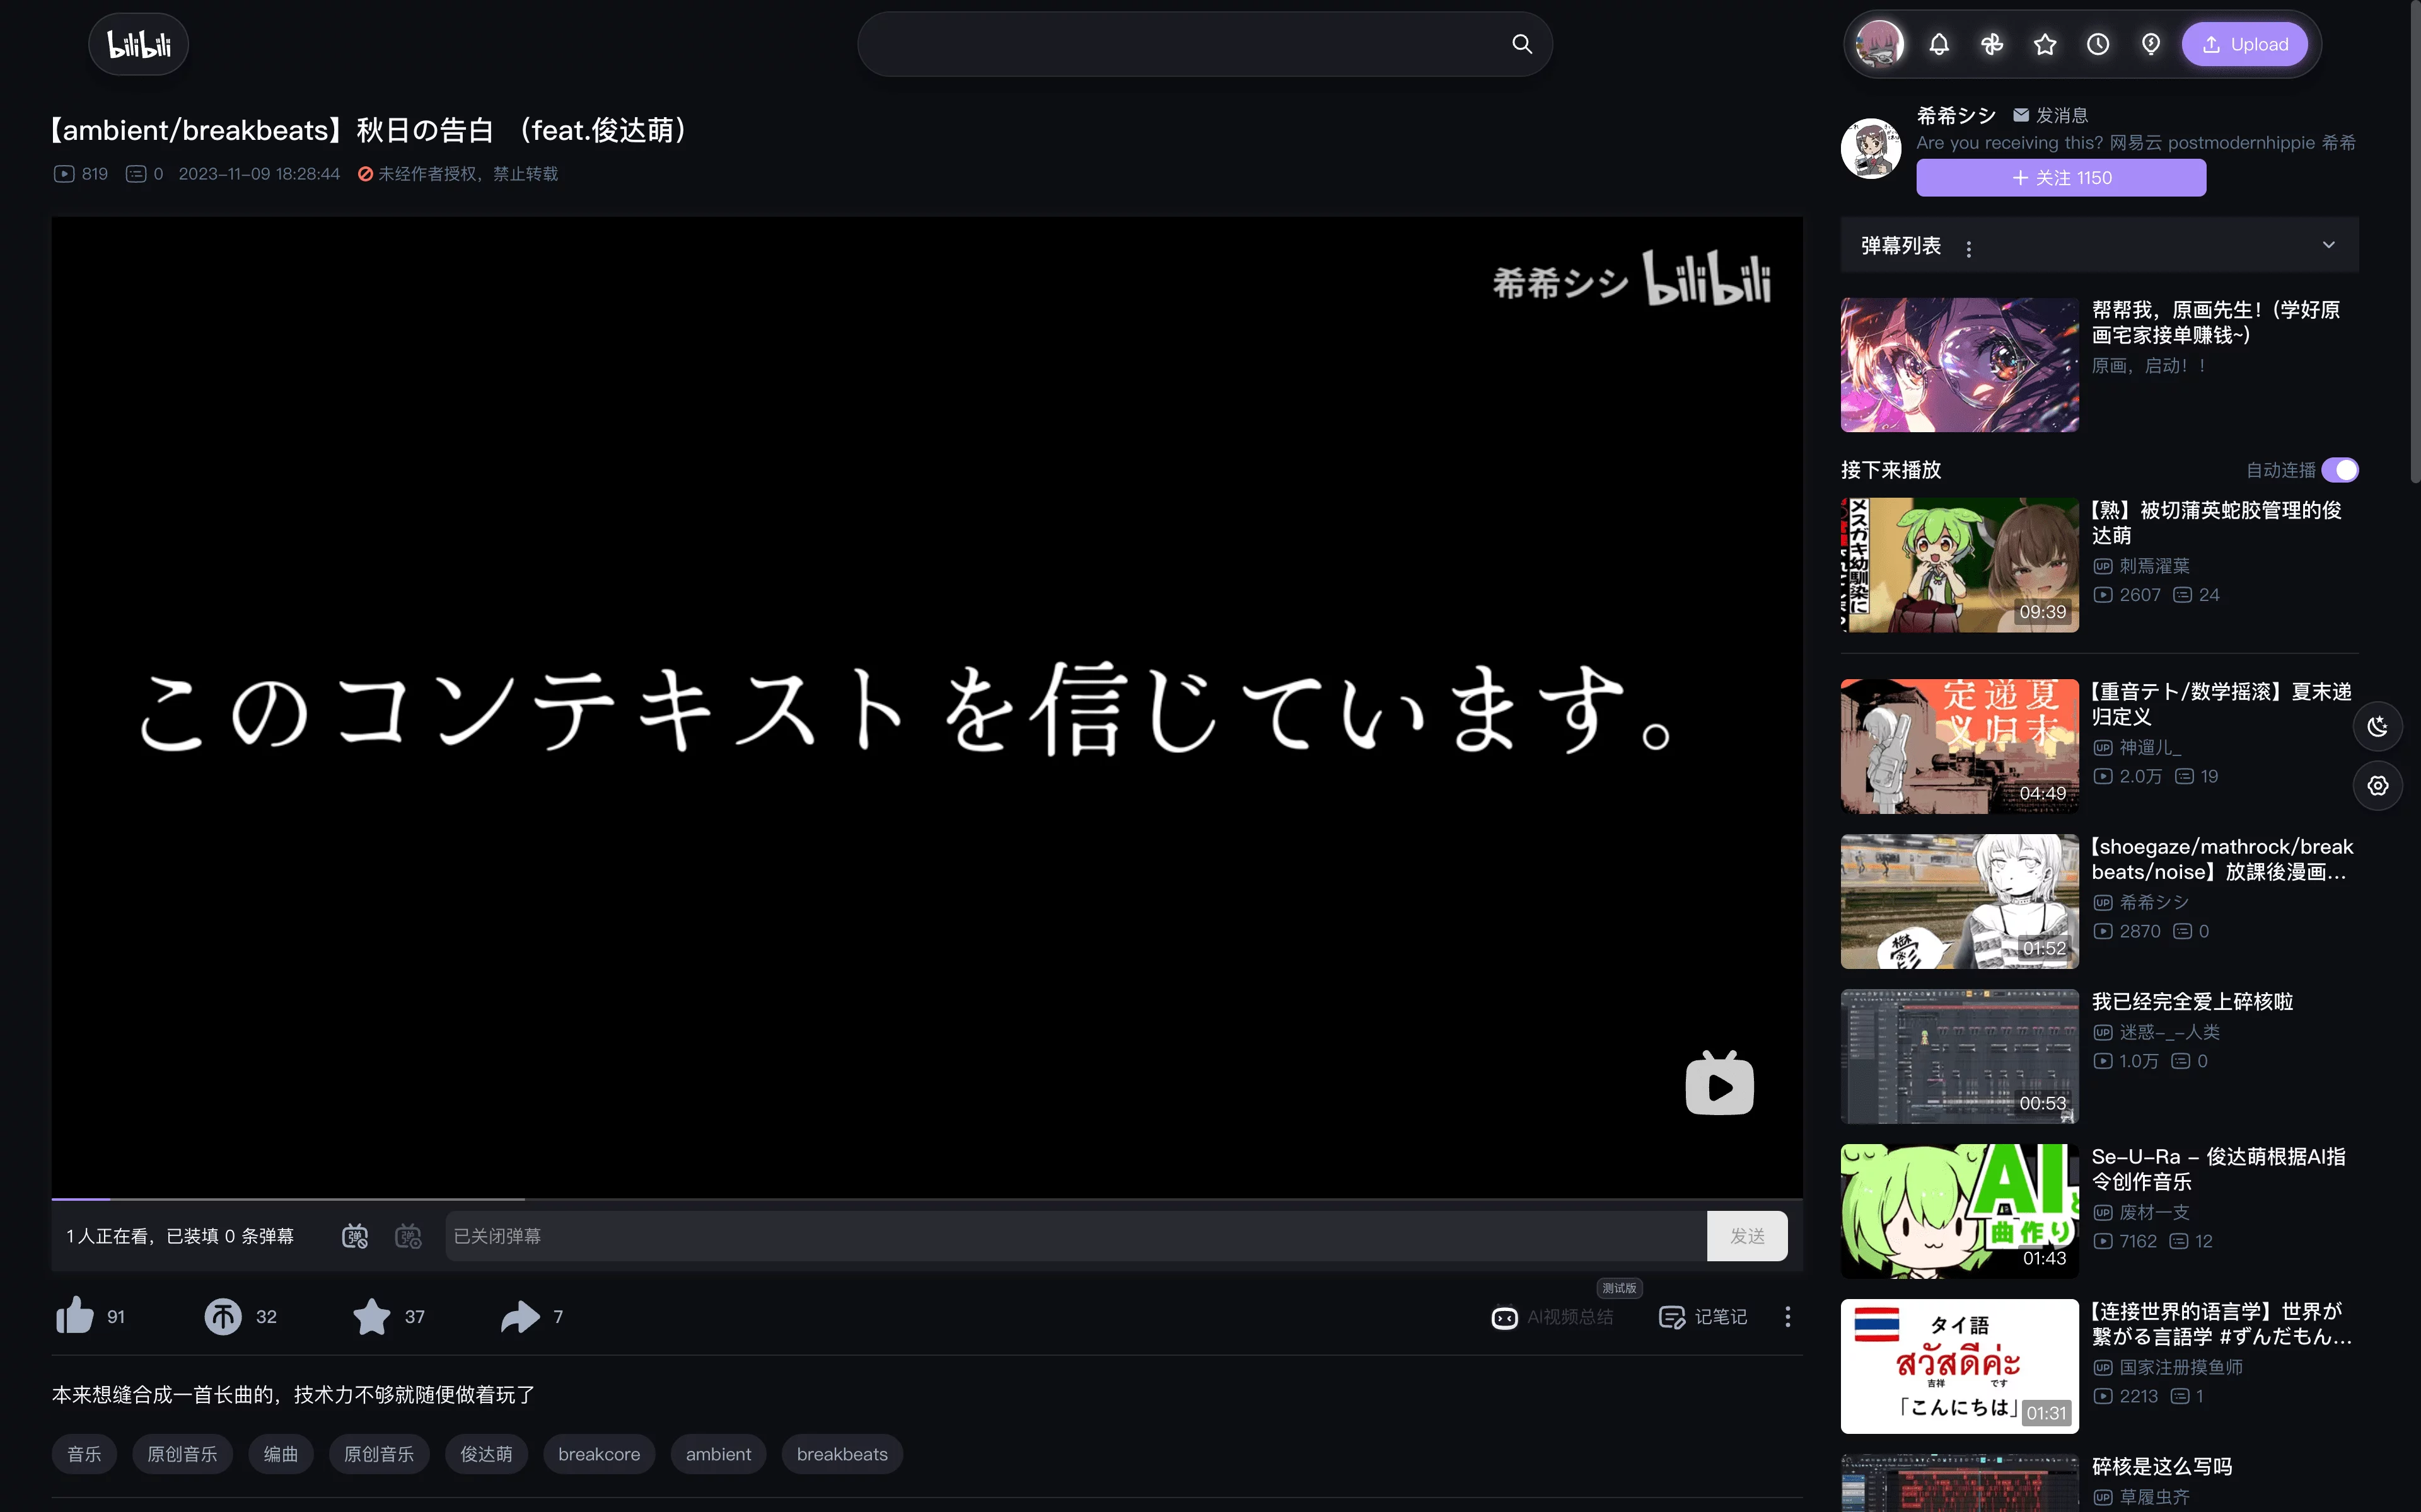Click the search magnifier icon

tap(1521, 44)
